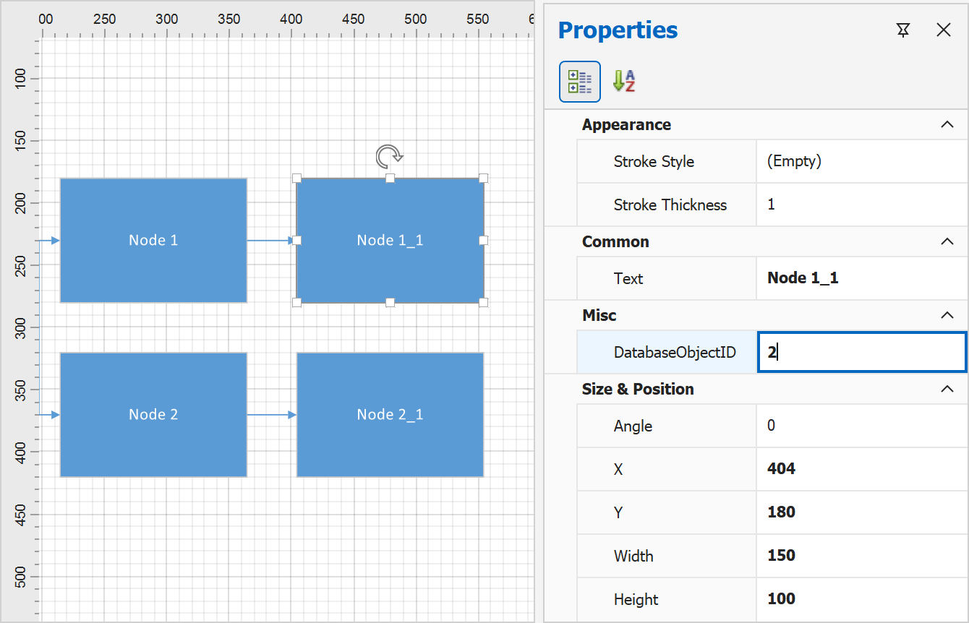Edit the Angle property value

(862, 426)
